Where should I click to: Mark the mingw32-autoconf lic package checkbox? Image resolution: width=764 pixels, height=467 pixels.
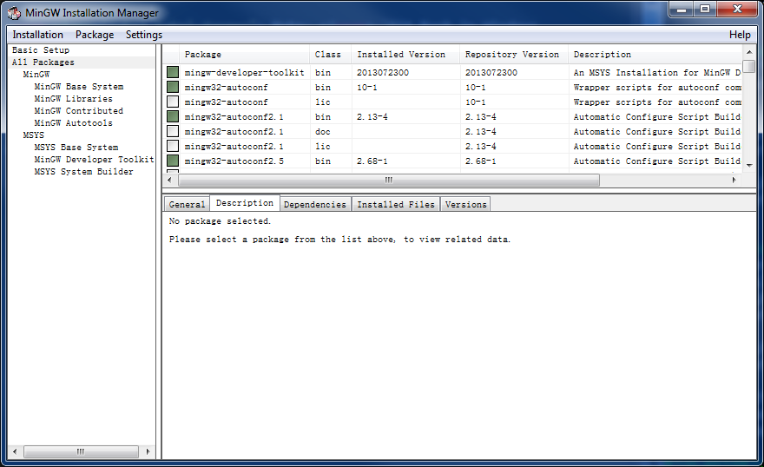[x=173, y=102]
